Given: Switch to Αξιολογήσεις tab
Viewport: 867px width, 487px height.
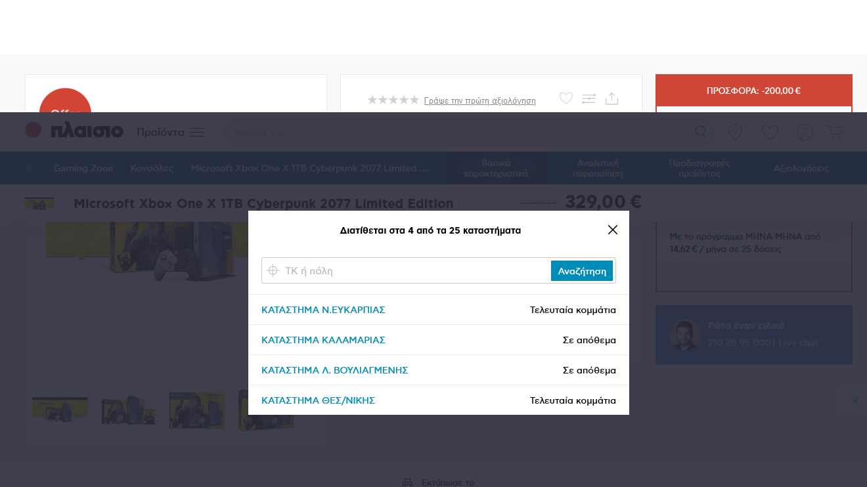Looking at the screenshot, I should [x=801, y=168].
